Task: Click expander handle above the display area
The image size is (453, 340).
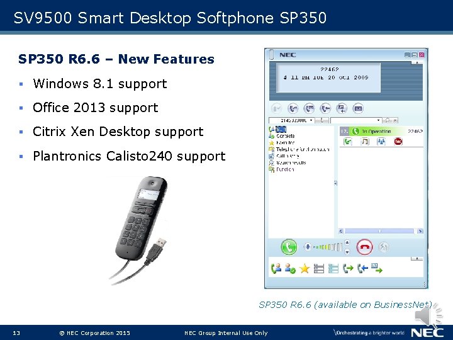Action: 417,62
